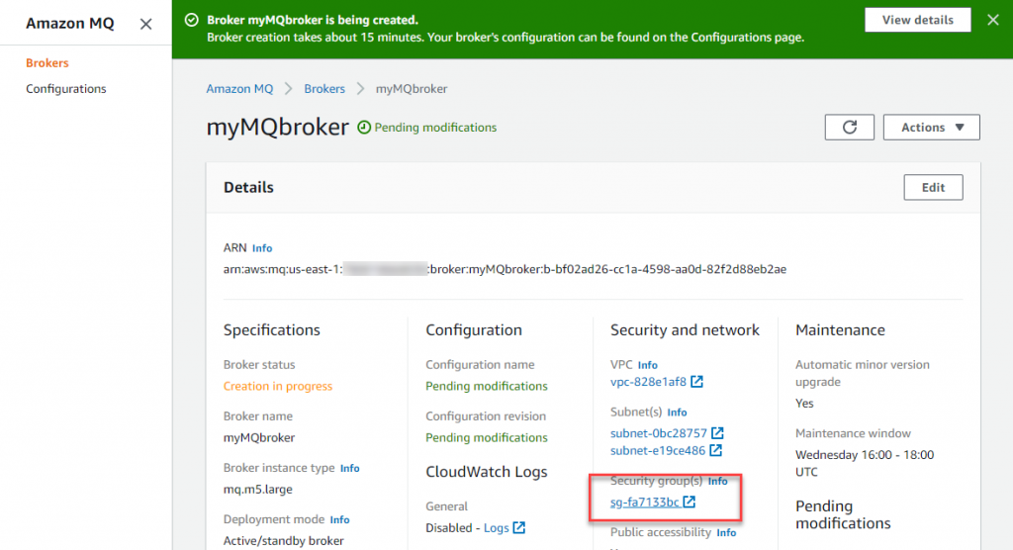The height and width of the screenshot is (550, 1013).
Task: Show Deployment mode Info help
Action: coord(339,519)
